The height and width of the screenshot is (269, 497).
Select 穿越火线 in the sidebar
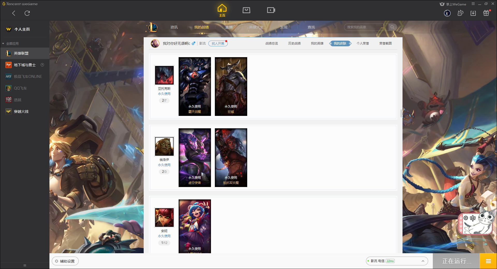(25, 111)
